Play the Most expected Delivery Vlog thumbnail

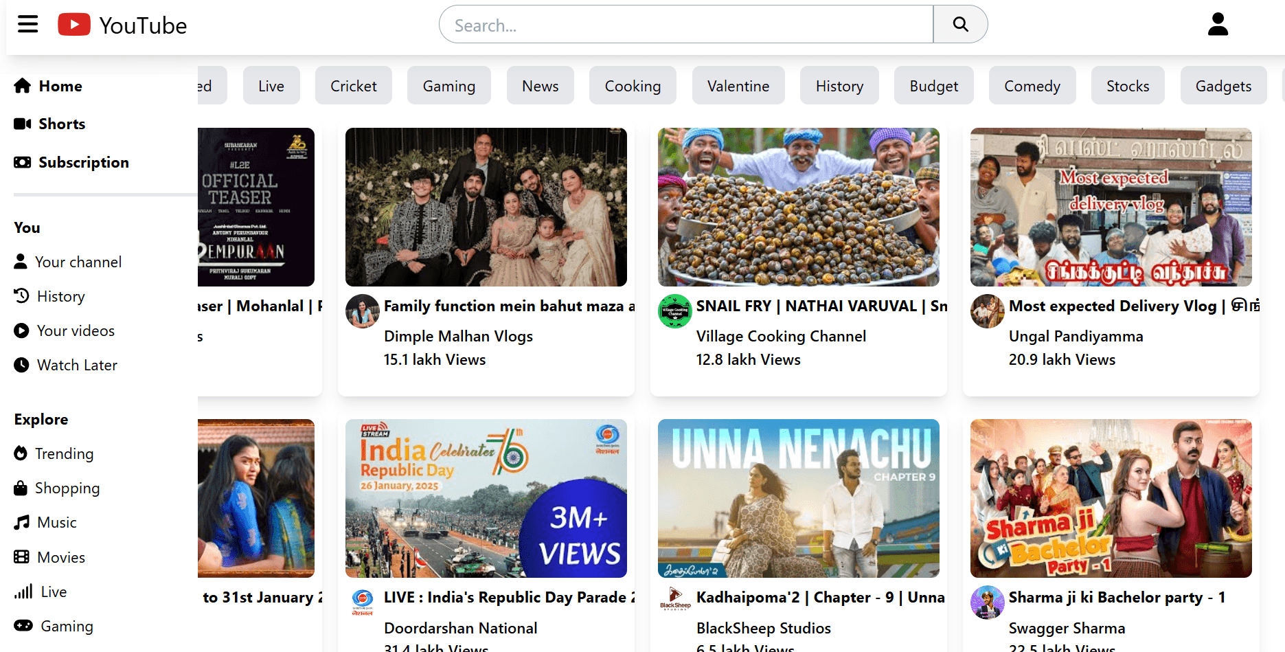pyautogui.click(x=1111, y=207)
